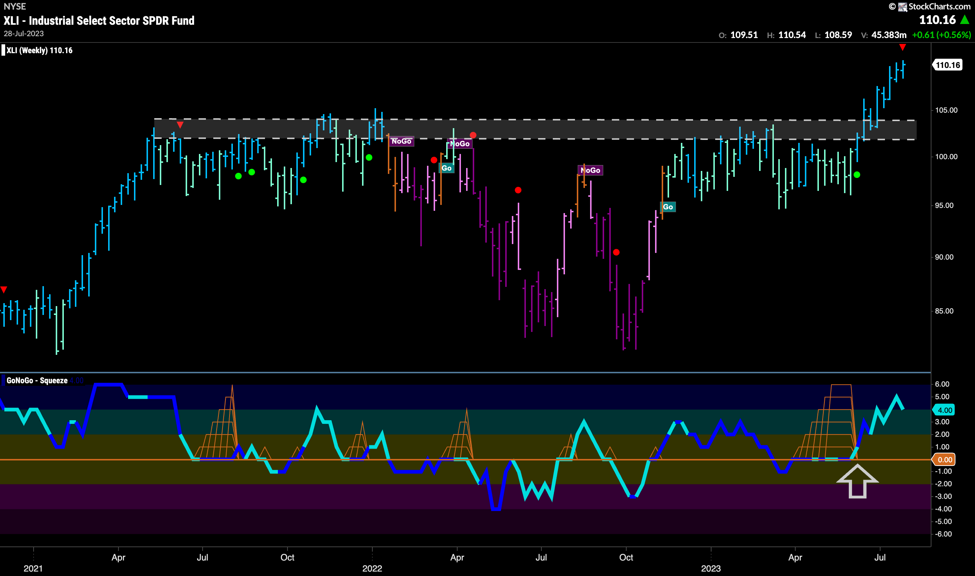Viewport: 975px width, 576px height.
Task: Click the change value +0.61 (+0.56%)
Action: tap(941, 35)
